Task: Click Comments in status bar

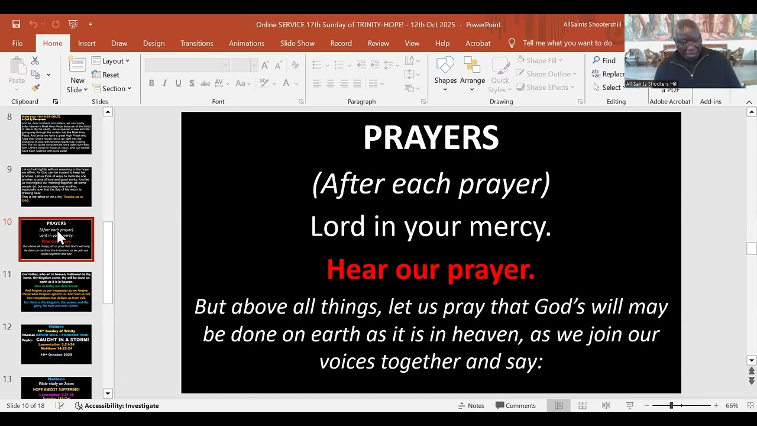Action: [x=516, y=405]
